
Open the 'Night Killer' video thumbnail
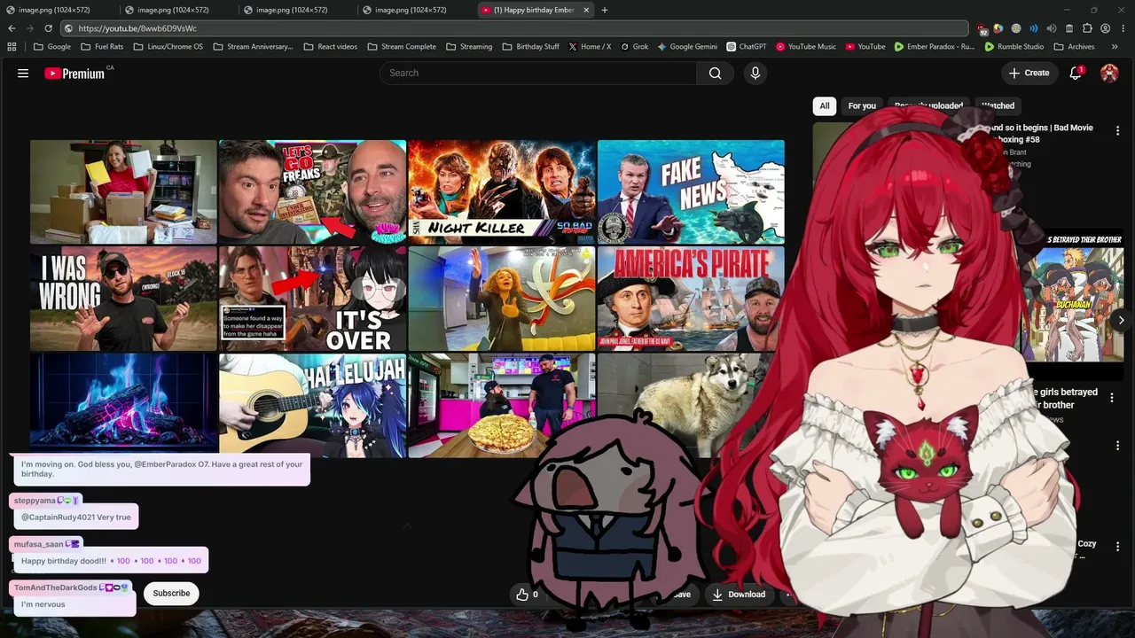502,191
